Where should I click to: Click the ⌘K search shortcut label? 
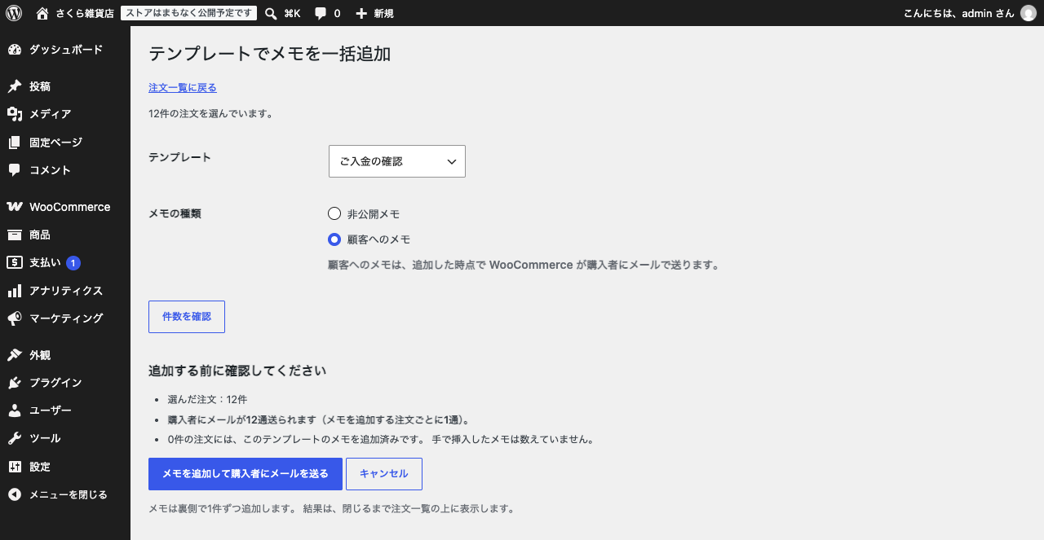coord(292,13)
